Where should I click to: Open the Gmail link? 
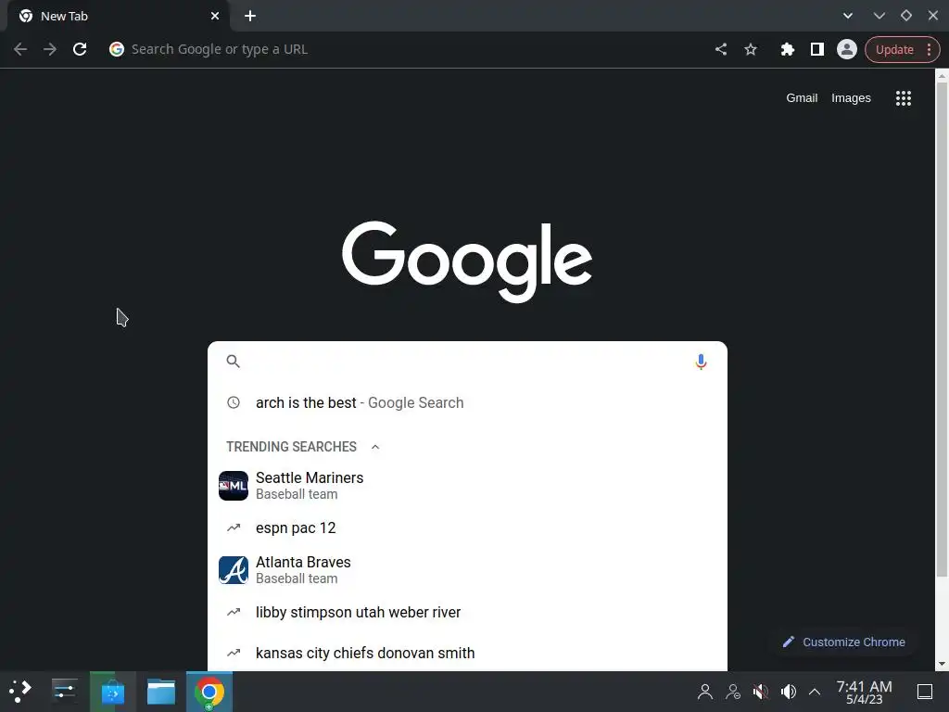point(802,98)
